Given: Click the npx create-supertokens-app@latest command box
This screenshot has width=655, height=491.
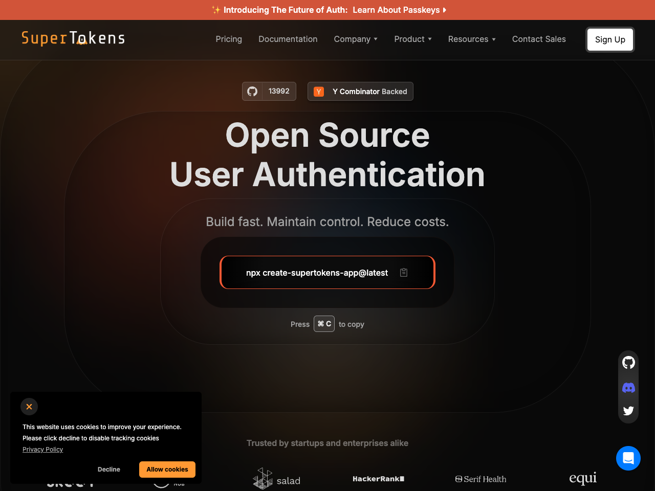Looking at the screenshot, I should pos(327,273).
